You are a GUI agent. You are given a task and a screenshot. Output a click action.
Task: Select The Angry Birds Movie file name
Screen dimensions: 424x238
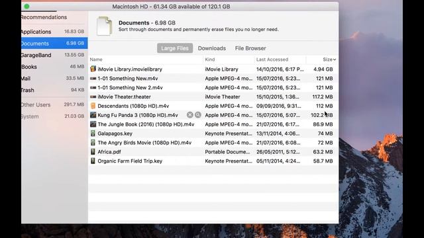coord(144,143)
